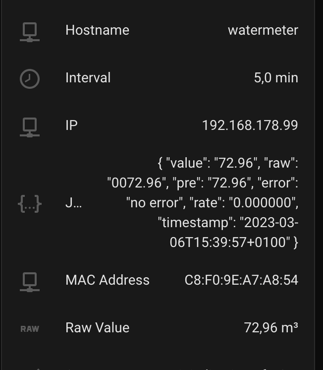
Task: Click the 192.168.178.99 IP address value
Action: pyautogui.click(x=250, y=125)
